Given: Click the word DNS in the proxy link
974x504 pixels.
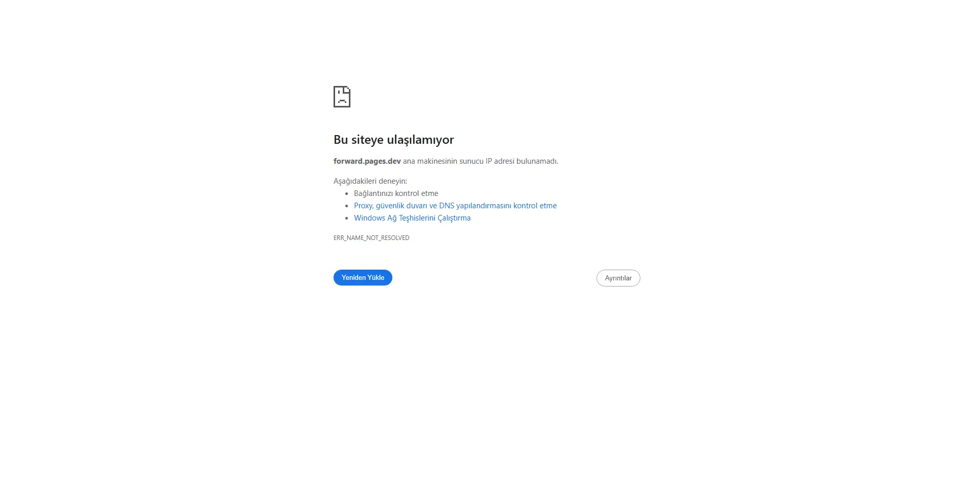Looking at the screenshot, I should (447, 206).
